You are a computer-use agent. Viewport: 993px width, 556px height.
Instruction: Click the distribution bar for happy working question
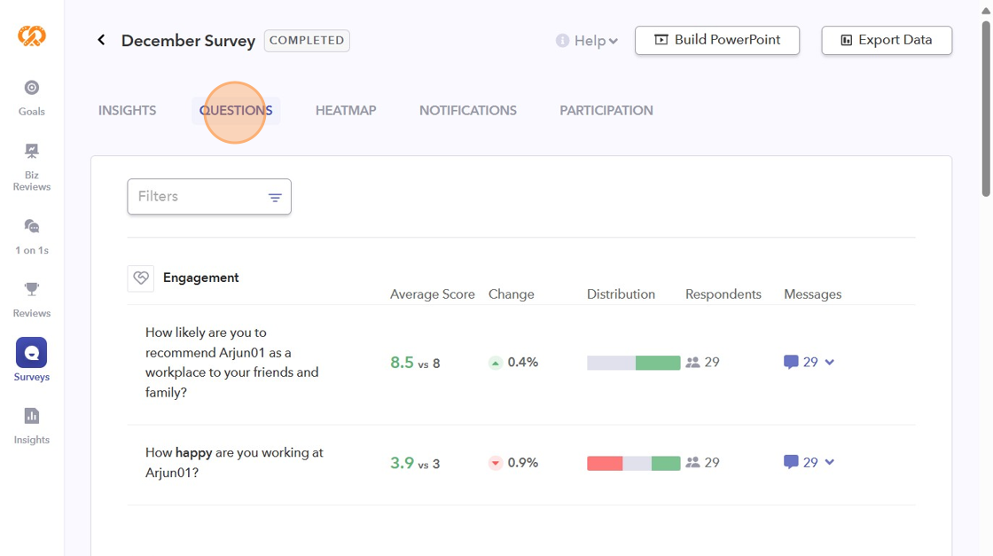coord(633,463)
